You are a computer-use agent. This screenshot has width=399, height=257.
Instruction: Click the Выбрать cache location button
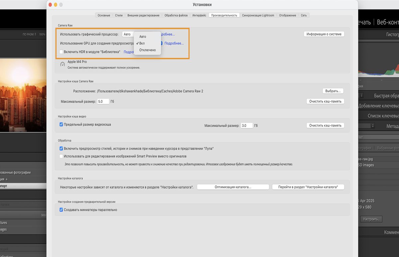pyautogui.click(x=333, y=91)
